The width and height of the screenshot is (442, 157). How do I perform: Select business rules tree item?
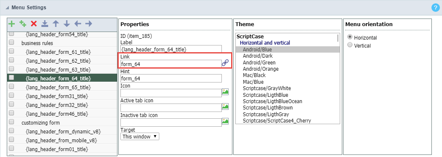pyautogui.click(x=37, y=43)
